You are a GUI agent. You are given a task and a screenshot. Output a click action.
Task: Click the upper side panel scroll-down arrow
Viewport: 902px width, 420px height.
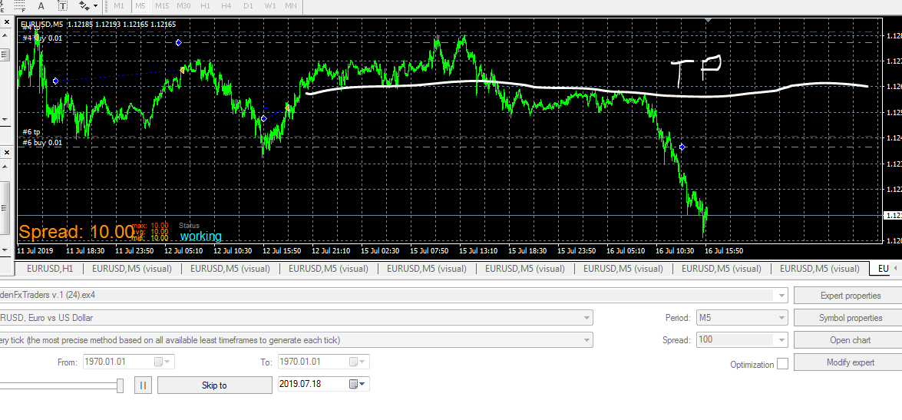click(5, 119)
